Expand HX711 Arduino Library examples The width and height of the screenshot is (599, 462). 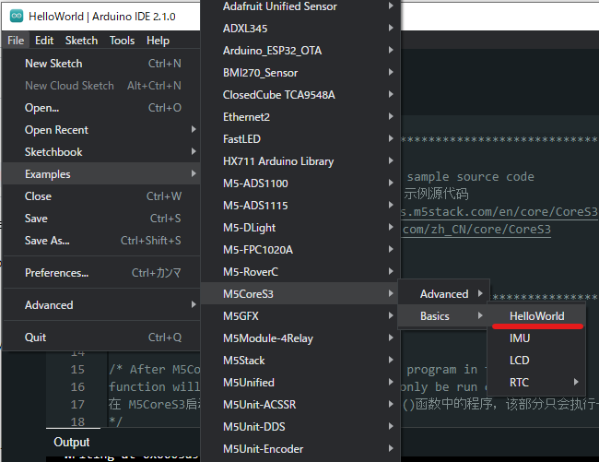(300, 161)
